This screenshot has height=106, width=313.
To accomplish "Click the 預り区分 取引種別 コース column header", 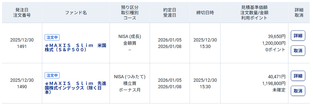I will [130, 12].
